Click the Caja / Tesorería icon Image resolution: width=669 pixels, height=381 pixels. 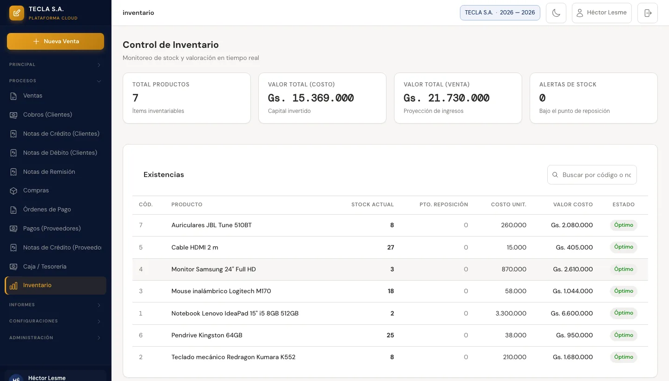(14, 267)
